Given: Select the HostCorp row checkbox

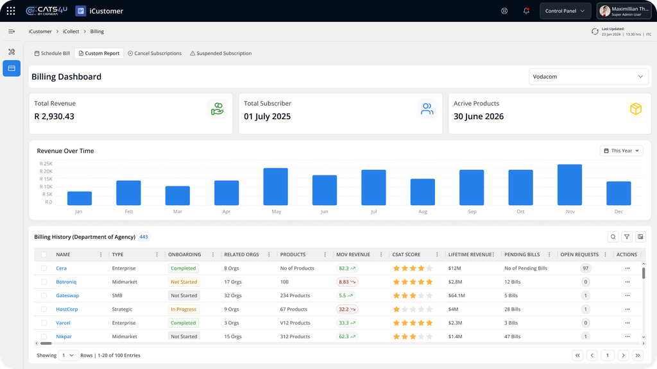Looking at the screenshot, I should point(44,309).
